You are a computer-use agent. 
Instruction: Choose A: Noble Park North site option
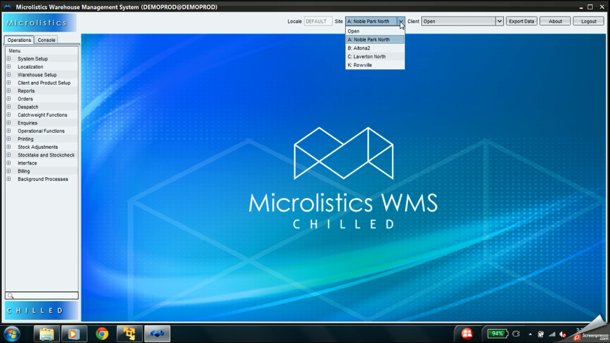click(x=375, y=39)
